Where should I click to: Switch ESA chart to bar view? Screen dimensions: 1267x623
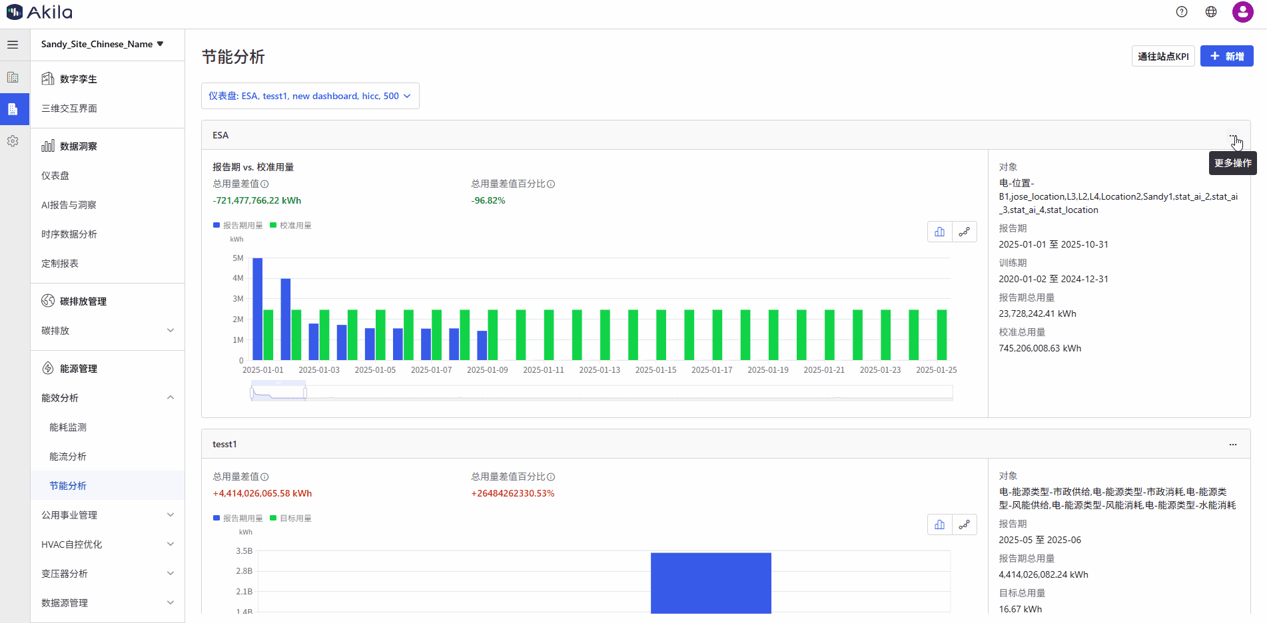(x=939, y=232)
